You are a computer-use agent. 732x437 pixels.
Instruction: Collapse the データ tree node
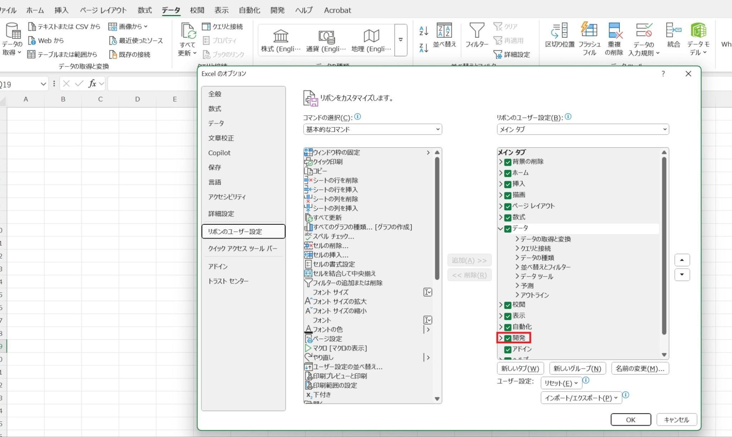tap(500, 228)
